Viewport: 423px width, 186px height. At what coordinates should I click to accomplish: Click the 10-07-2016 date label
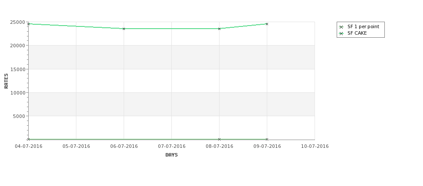(315, 147)
